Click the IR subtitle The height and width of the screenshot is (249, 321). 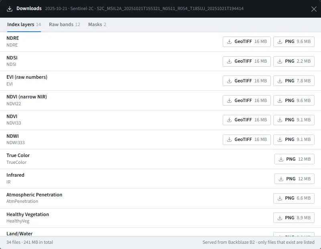(8, 182)
